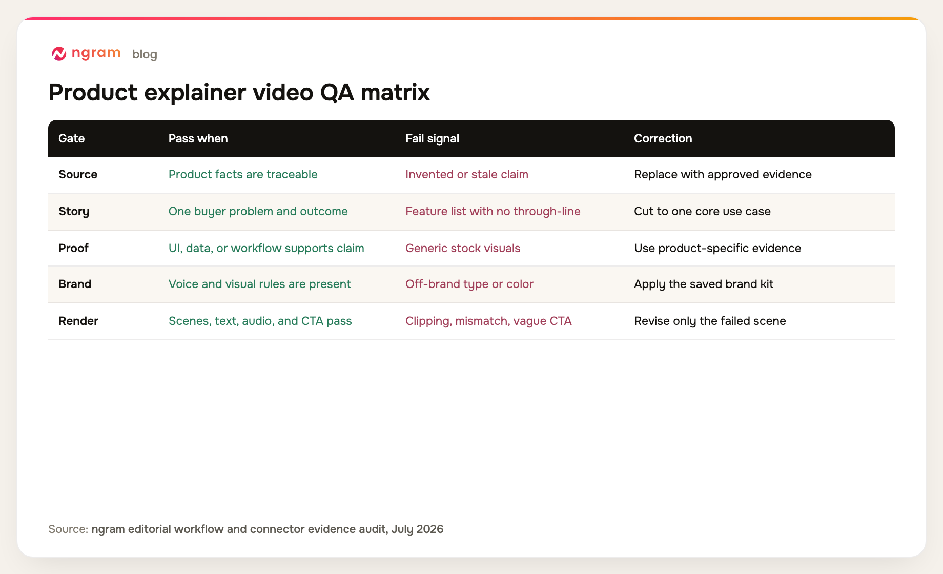Click 'Feature list with no through-line' cell

coord(493,211)
